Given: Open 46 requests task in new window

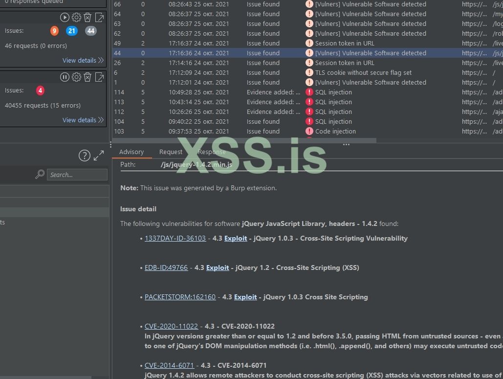Looking at the screenshot, I should 99,17.
